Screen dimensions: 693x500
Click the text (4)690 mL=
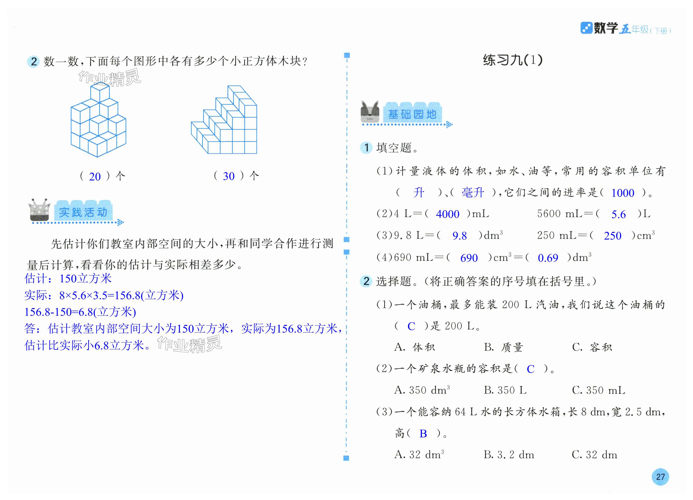click(410, 257)
